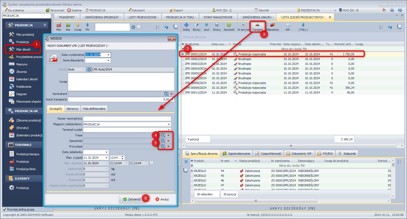Toggle the checkbox beside the left toolbar gear
Image resolution: width=407 pixels, height=219 pixels.
point(139,27)
